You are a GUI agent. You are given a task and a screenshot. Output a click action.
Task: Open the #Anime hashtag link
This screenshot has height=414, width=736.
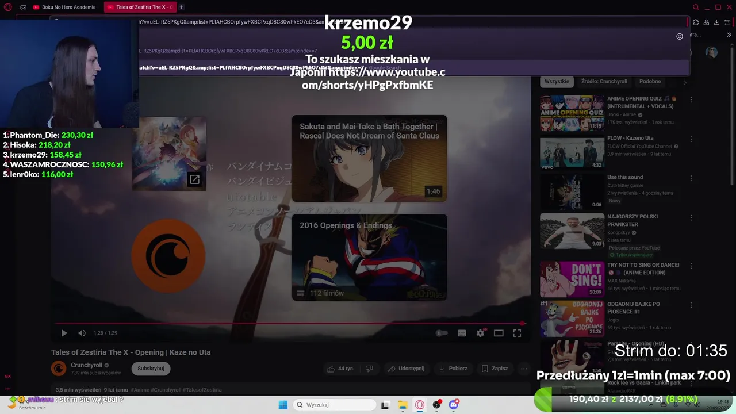141,390
